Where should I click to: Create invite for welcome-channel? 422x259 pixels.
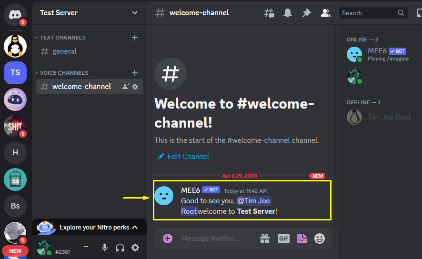click(x=126, y=86)
